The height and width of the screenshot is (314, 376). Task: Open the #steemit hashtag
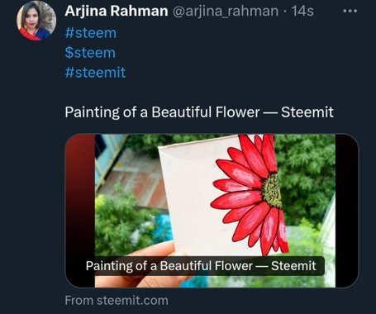click(95, 73)
